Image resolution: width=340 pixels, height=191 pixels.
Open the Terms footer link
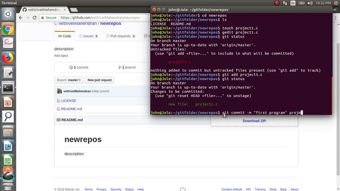pos(89,189)
